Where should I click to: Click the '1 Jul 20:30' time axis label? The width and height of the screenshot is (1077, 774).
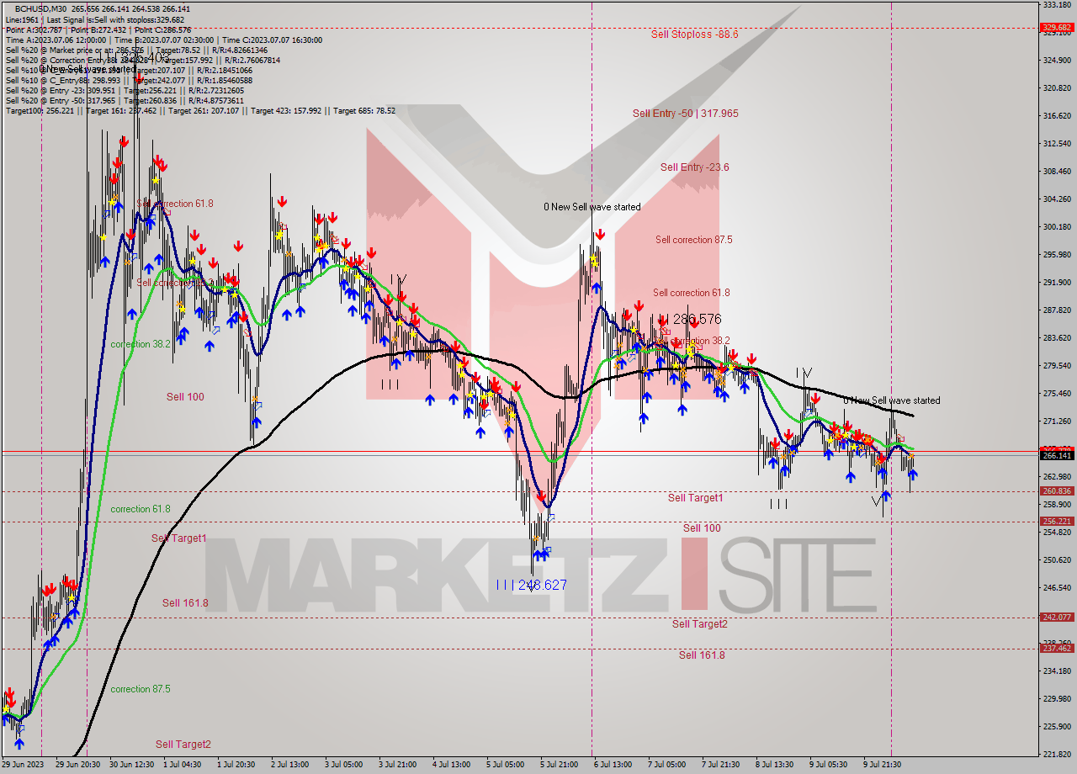pyautogui.click(x=236, y=765)
